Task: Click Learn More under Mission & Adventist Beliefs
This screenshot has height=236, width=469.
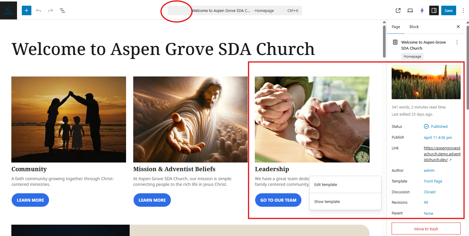Action: pos(152,200)
